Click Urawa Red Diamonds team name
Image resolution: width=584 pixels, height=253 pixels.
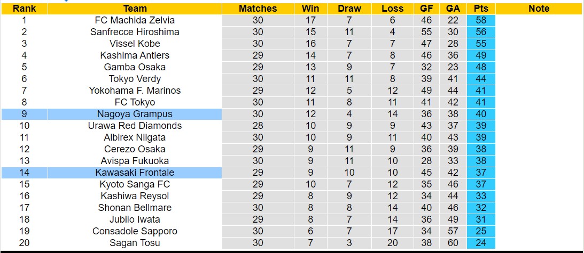135,126
